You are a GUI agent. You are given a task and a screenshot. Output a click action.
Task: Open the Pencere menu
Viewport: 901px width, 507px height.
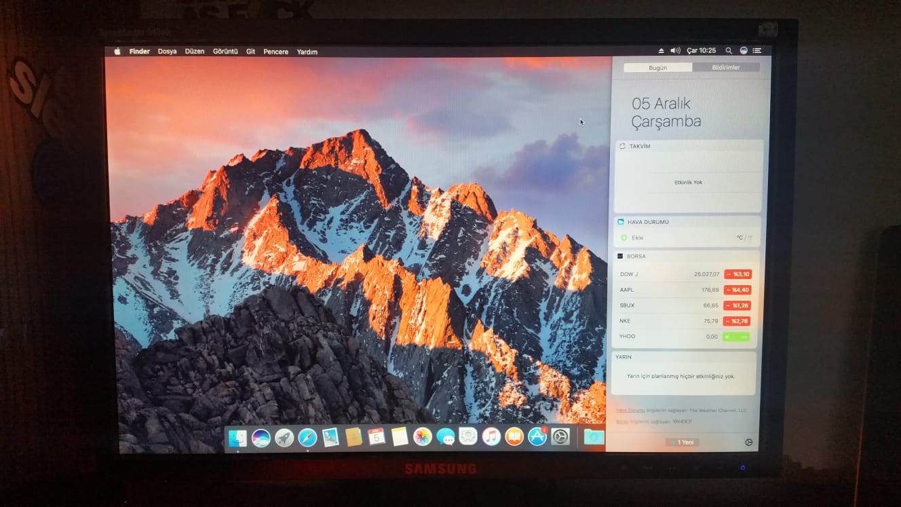click(x=275, y=52)
